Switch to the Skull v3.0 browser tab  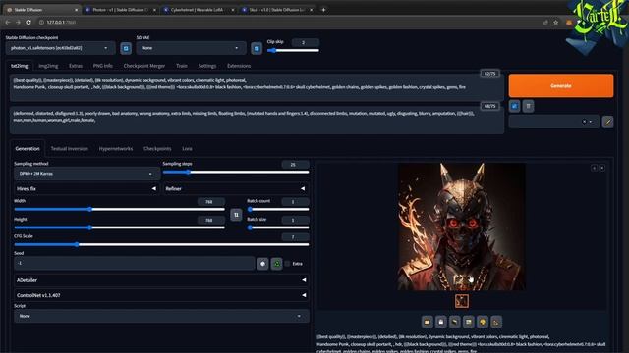coord(277,10)
